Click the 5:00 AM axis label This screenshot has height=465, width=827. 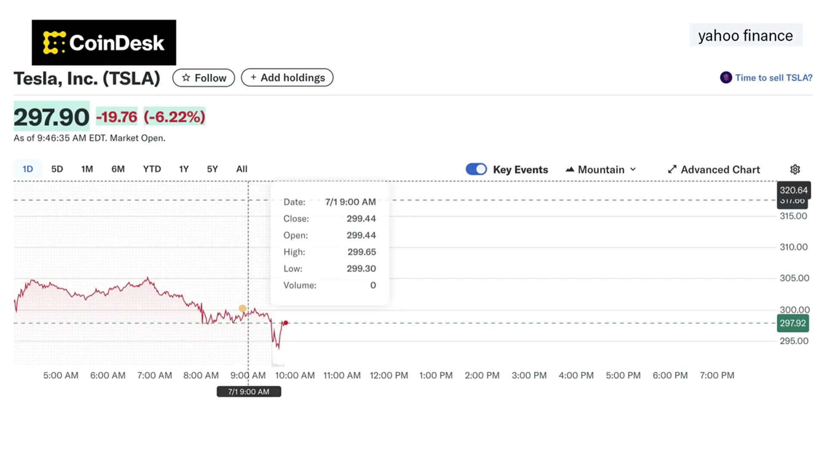click(61, 375)
